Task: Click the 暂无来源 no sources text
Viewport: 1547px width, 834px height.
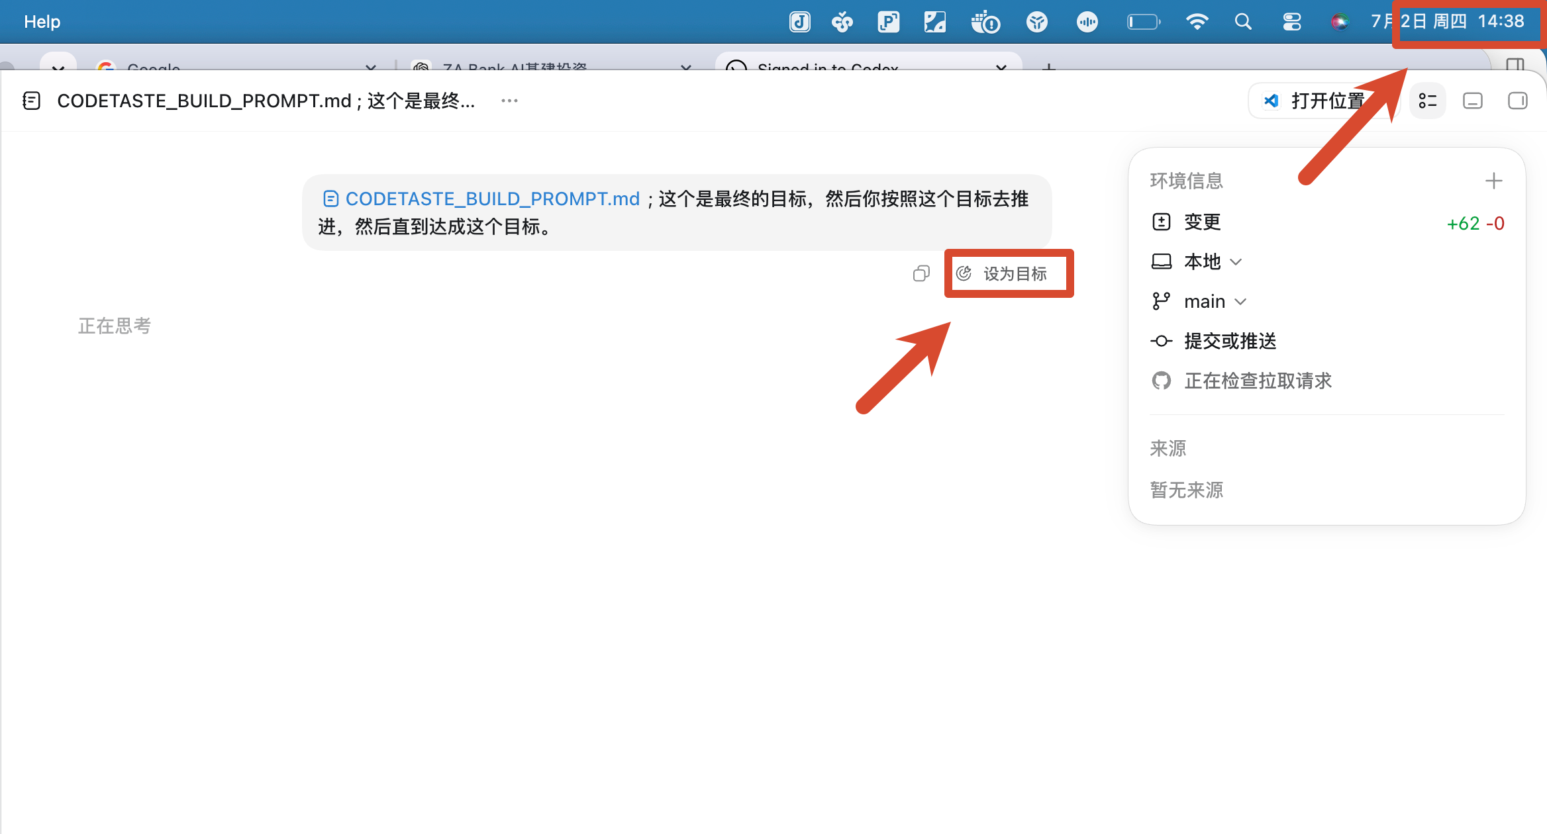Action: (1187, 490)
